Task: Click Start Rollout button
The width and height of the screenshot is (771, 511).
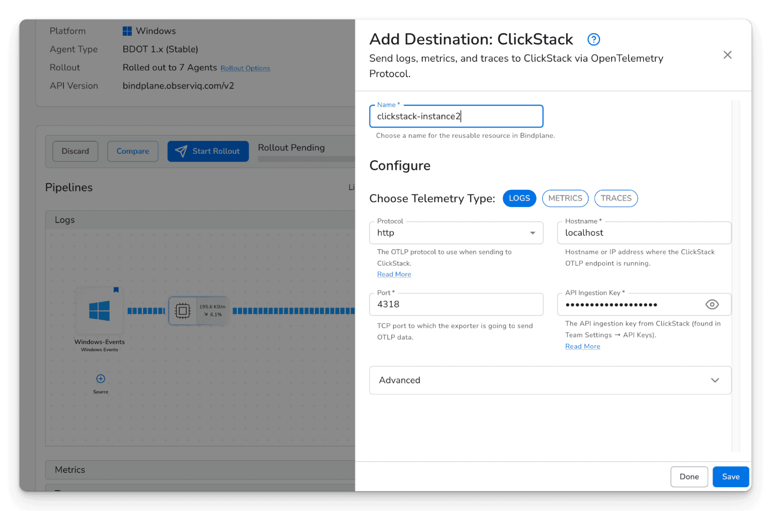Action: click(x=208, y=151)
